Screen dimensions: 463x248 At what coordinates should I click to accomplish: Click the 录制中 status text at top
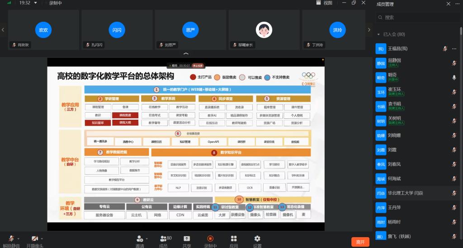coord(55,3)
